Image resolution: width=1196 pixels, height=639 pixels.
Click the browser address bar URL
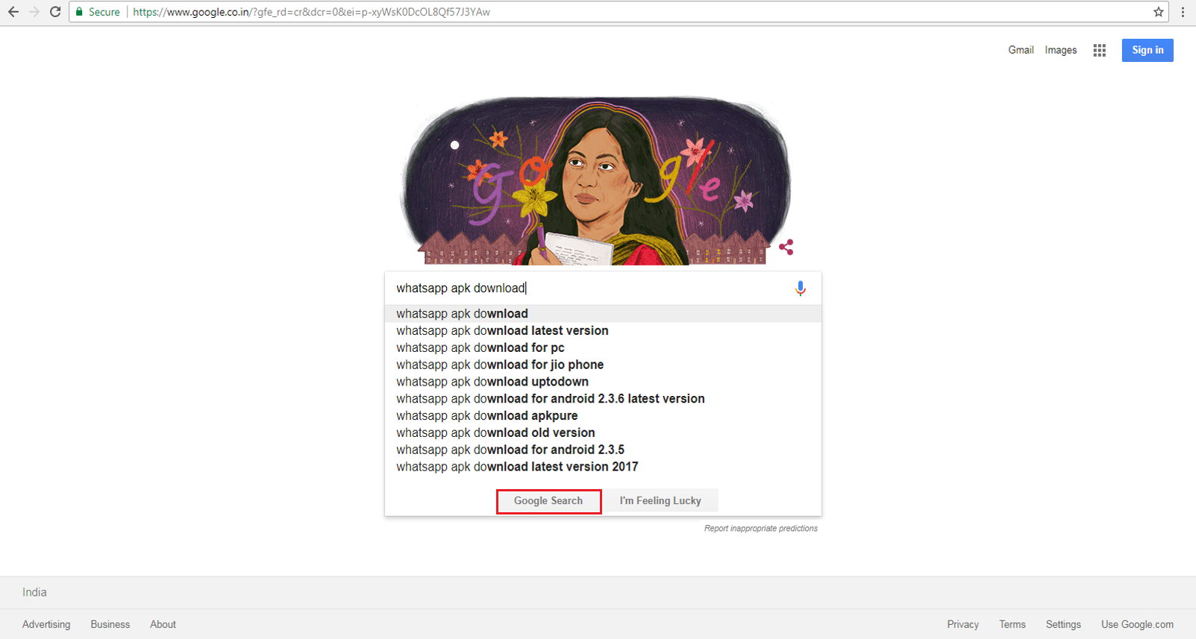point(311,12)
